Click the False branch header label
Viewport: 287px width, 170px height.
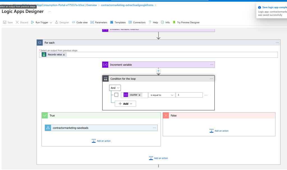coord(173,116)
